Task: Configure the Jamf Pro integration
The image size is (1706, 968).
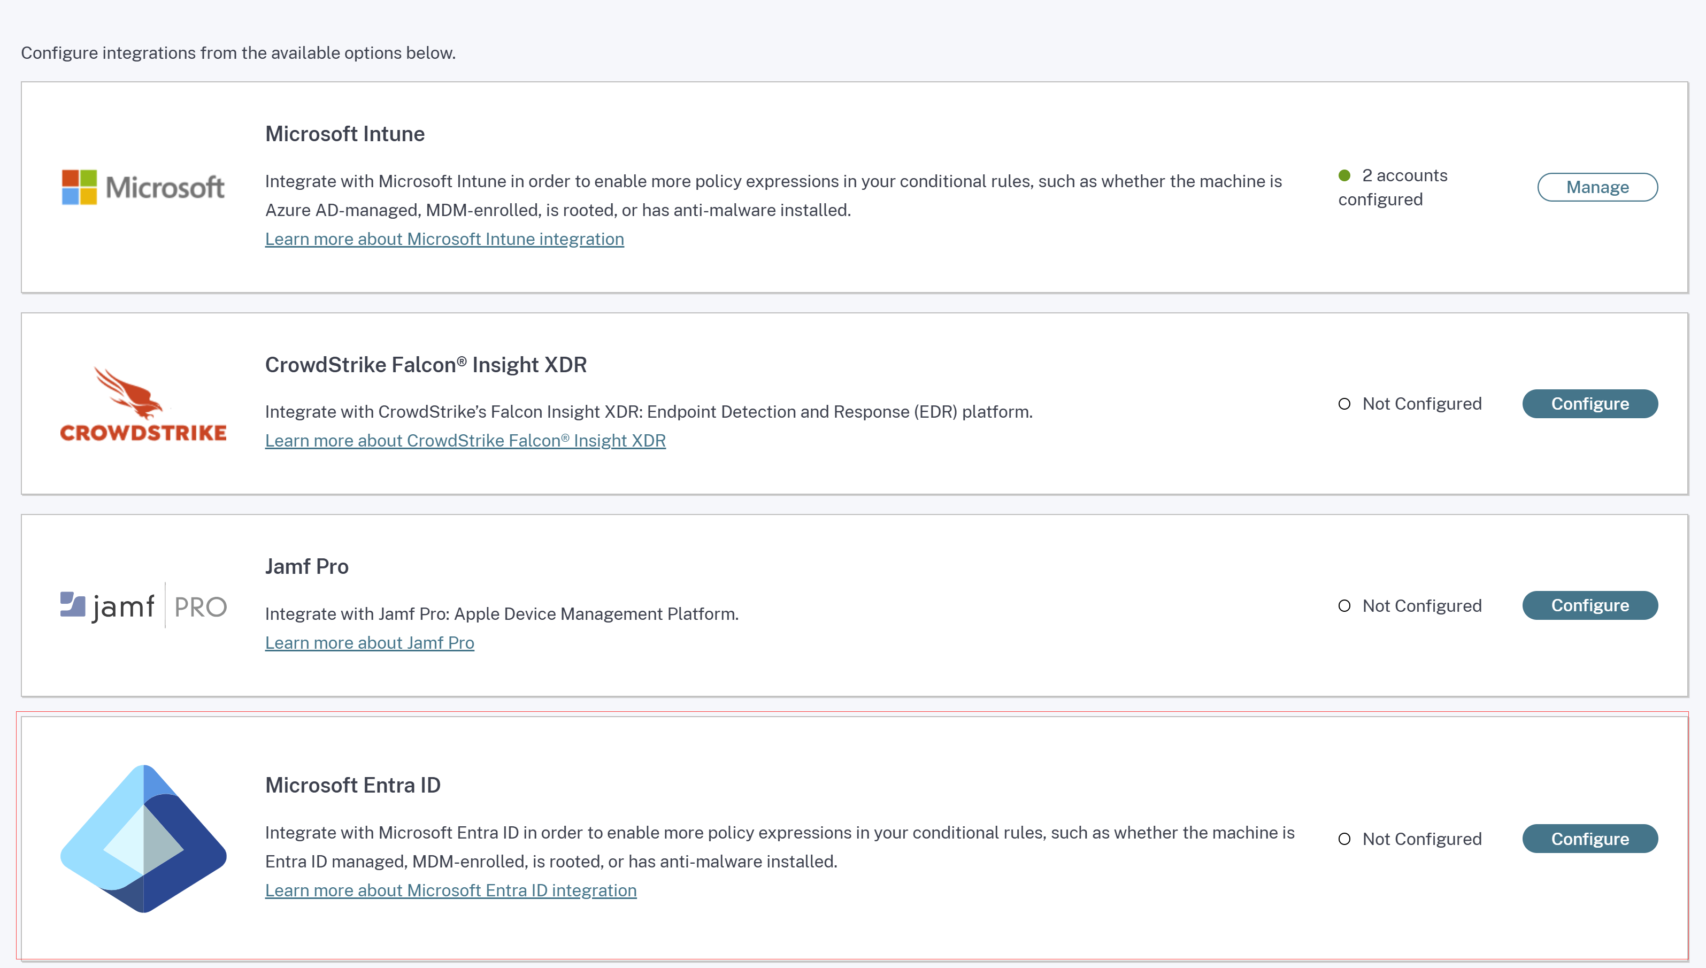Action: pyautogui.click(x=1589, y=605)
